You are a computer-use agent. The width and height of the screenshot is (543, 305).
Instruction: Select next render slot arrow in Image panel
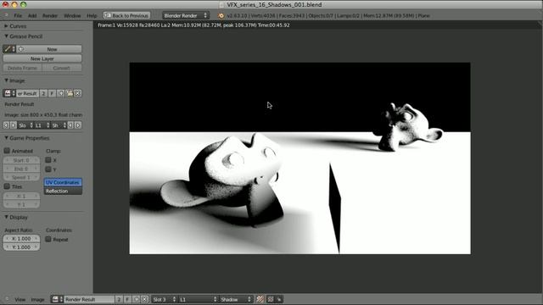[14, 125]
